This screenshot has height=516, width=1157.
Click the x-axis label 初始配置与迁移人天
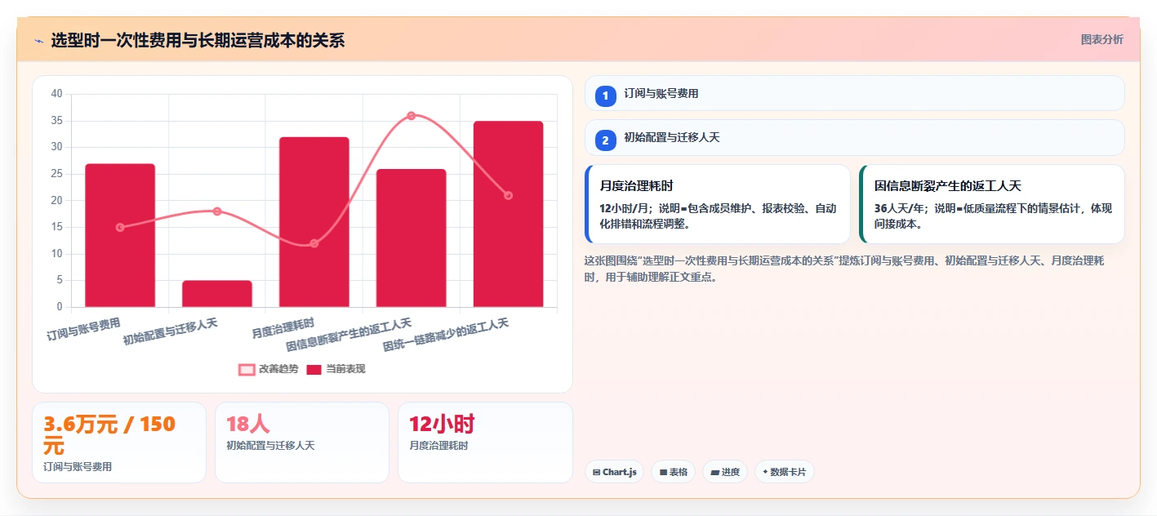pos(170,332)
